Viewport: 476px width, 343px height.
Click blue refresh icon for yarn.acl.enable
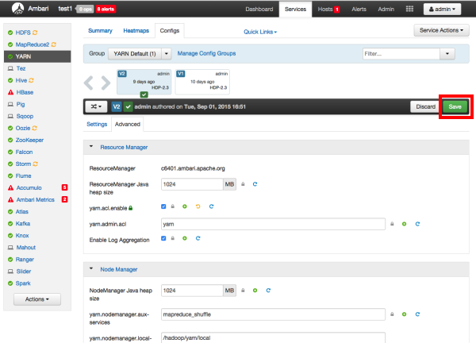(211, 206)
